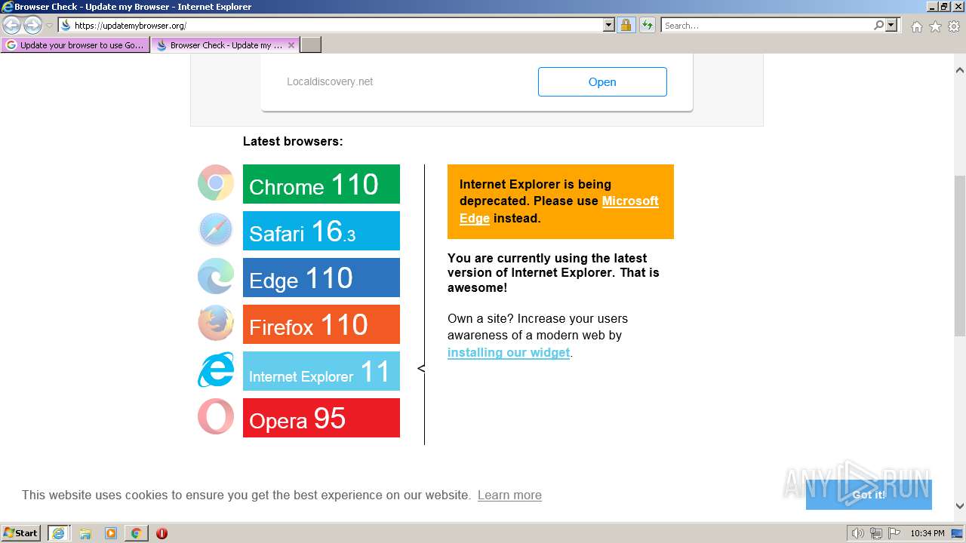Screen dimensions: 966x543
Task: Start search with the magnifier icon
Action: click(879, 26)
